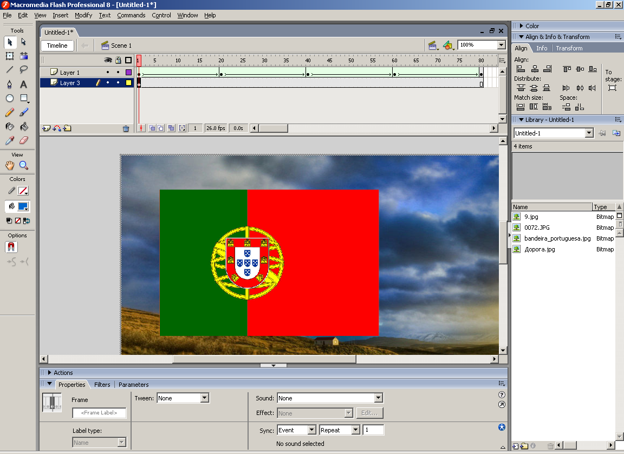Open the Repeat dropdown
Screen dimensions: 624x454
(356, 430)
